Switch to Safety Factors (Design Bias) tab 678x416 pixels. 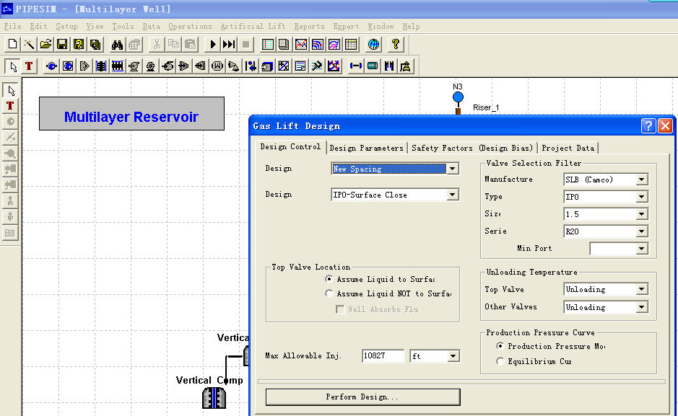(x=472, y=148)
